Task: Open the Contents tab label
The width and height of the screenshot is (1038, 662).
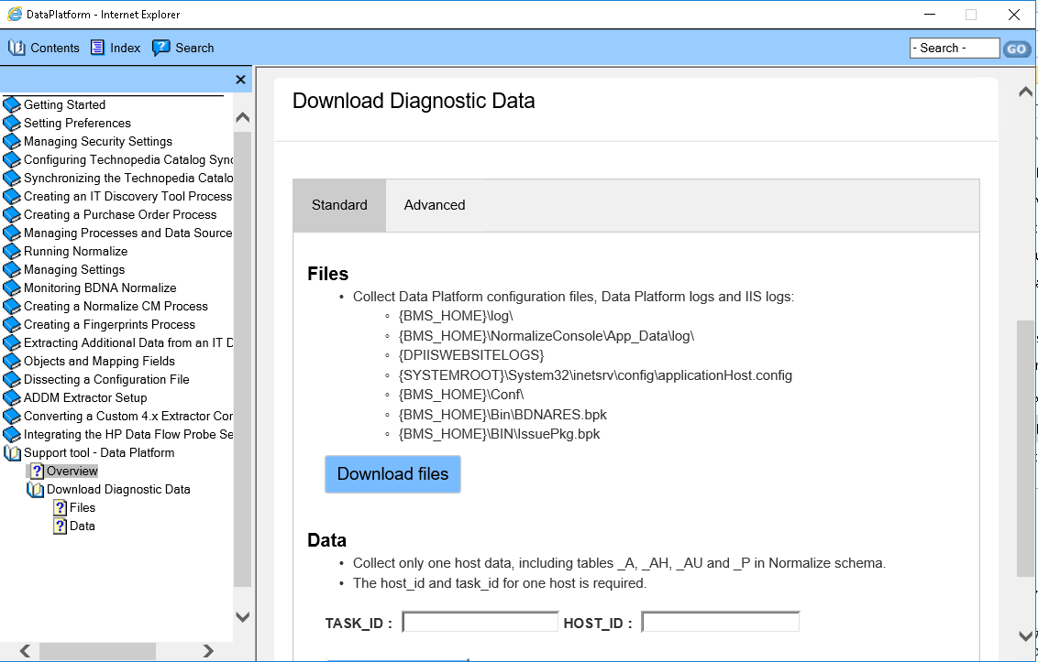Action: 55,48
